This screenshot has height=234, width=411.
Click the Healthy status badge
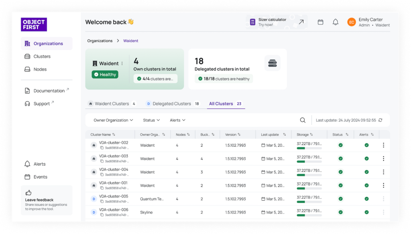coord(105,75)
